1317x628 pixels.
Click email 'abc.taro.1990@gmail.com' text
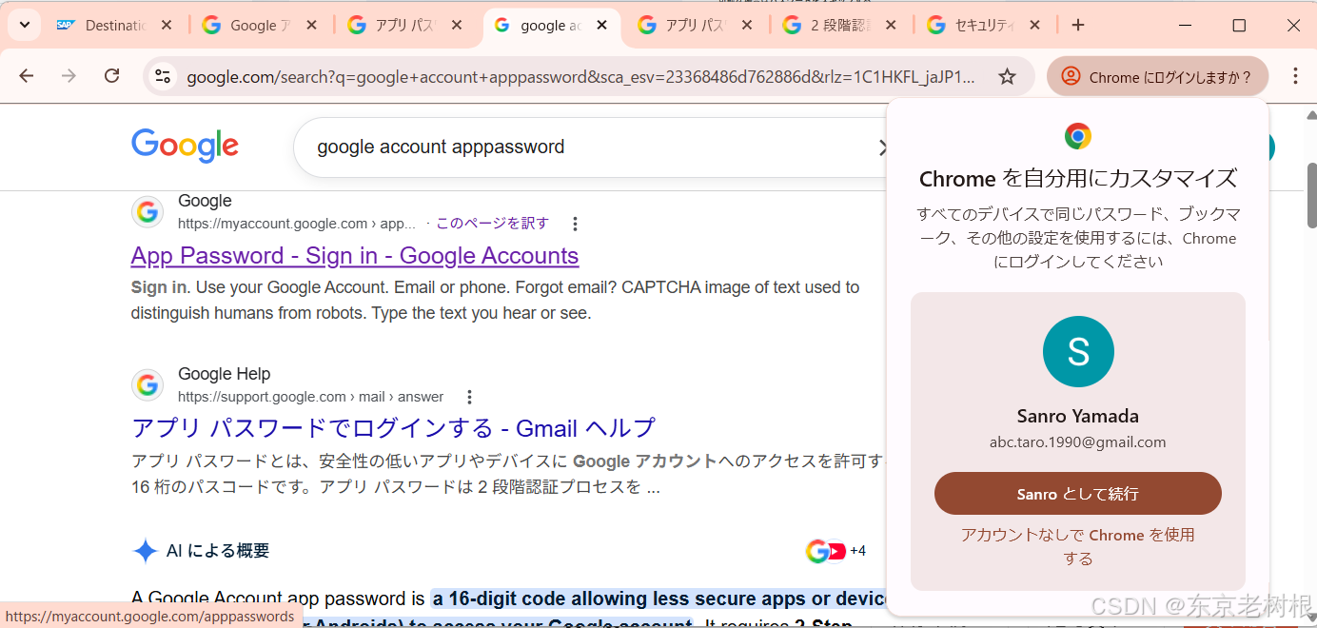pos(1078,442)
